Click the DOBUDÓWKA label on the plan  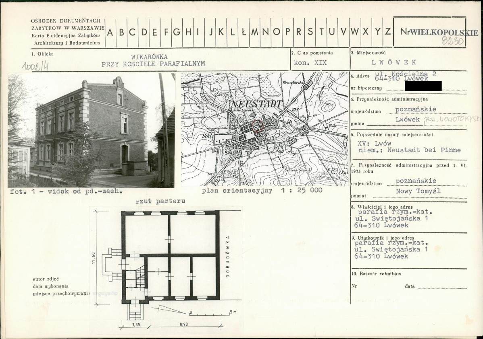click(x=228, y=257)
